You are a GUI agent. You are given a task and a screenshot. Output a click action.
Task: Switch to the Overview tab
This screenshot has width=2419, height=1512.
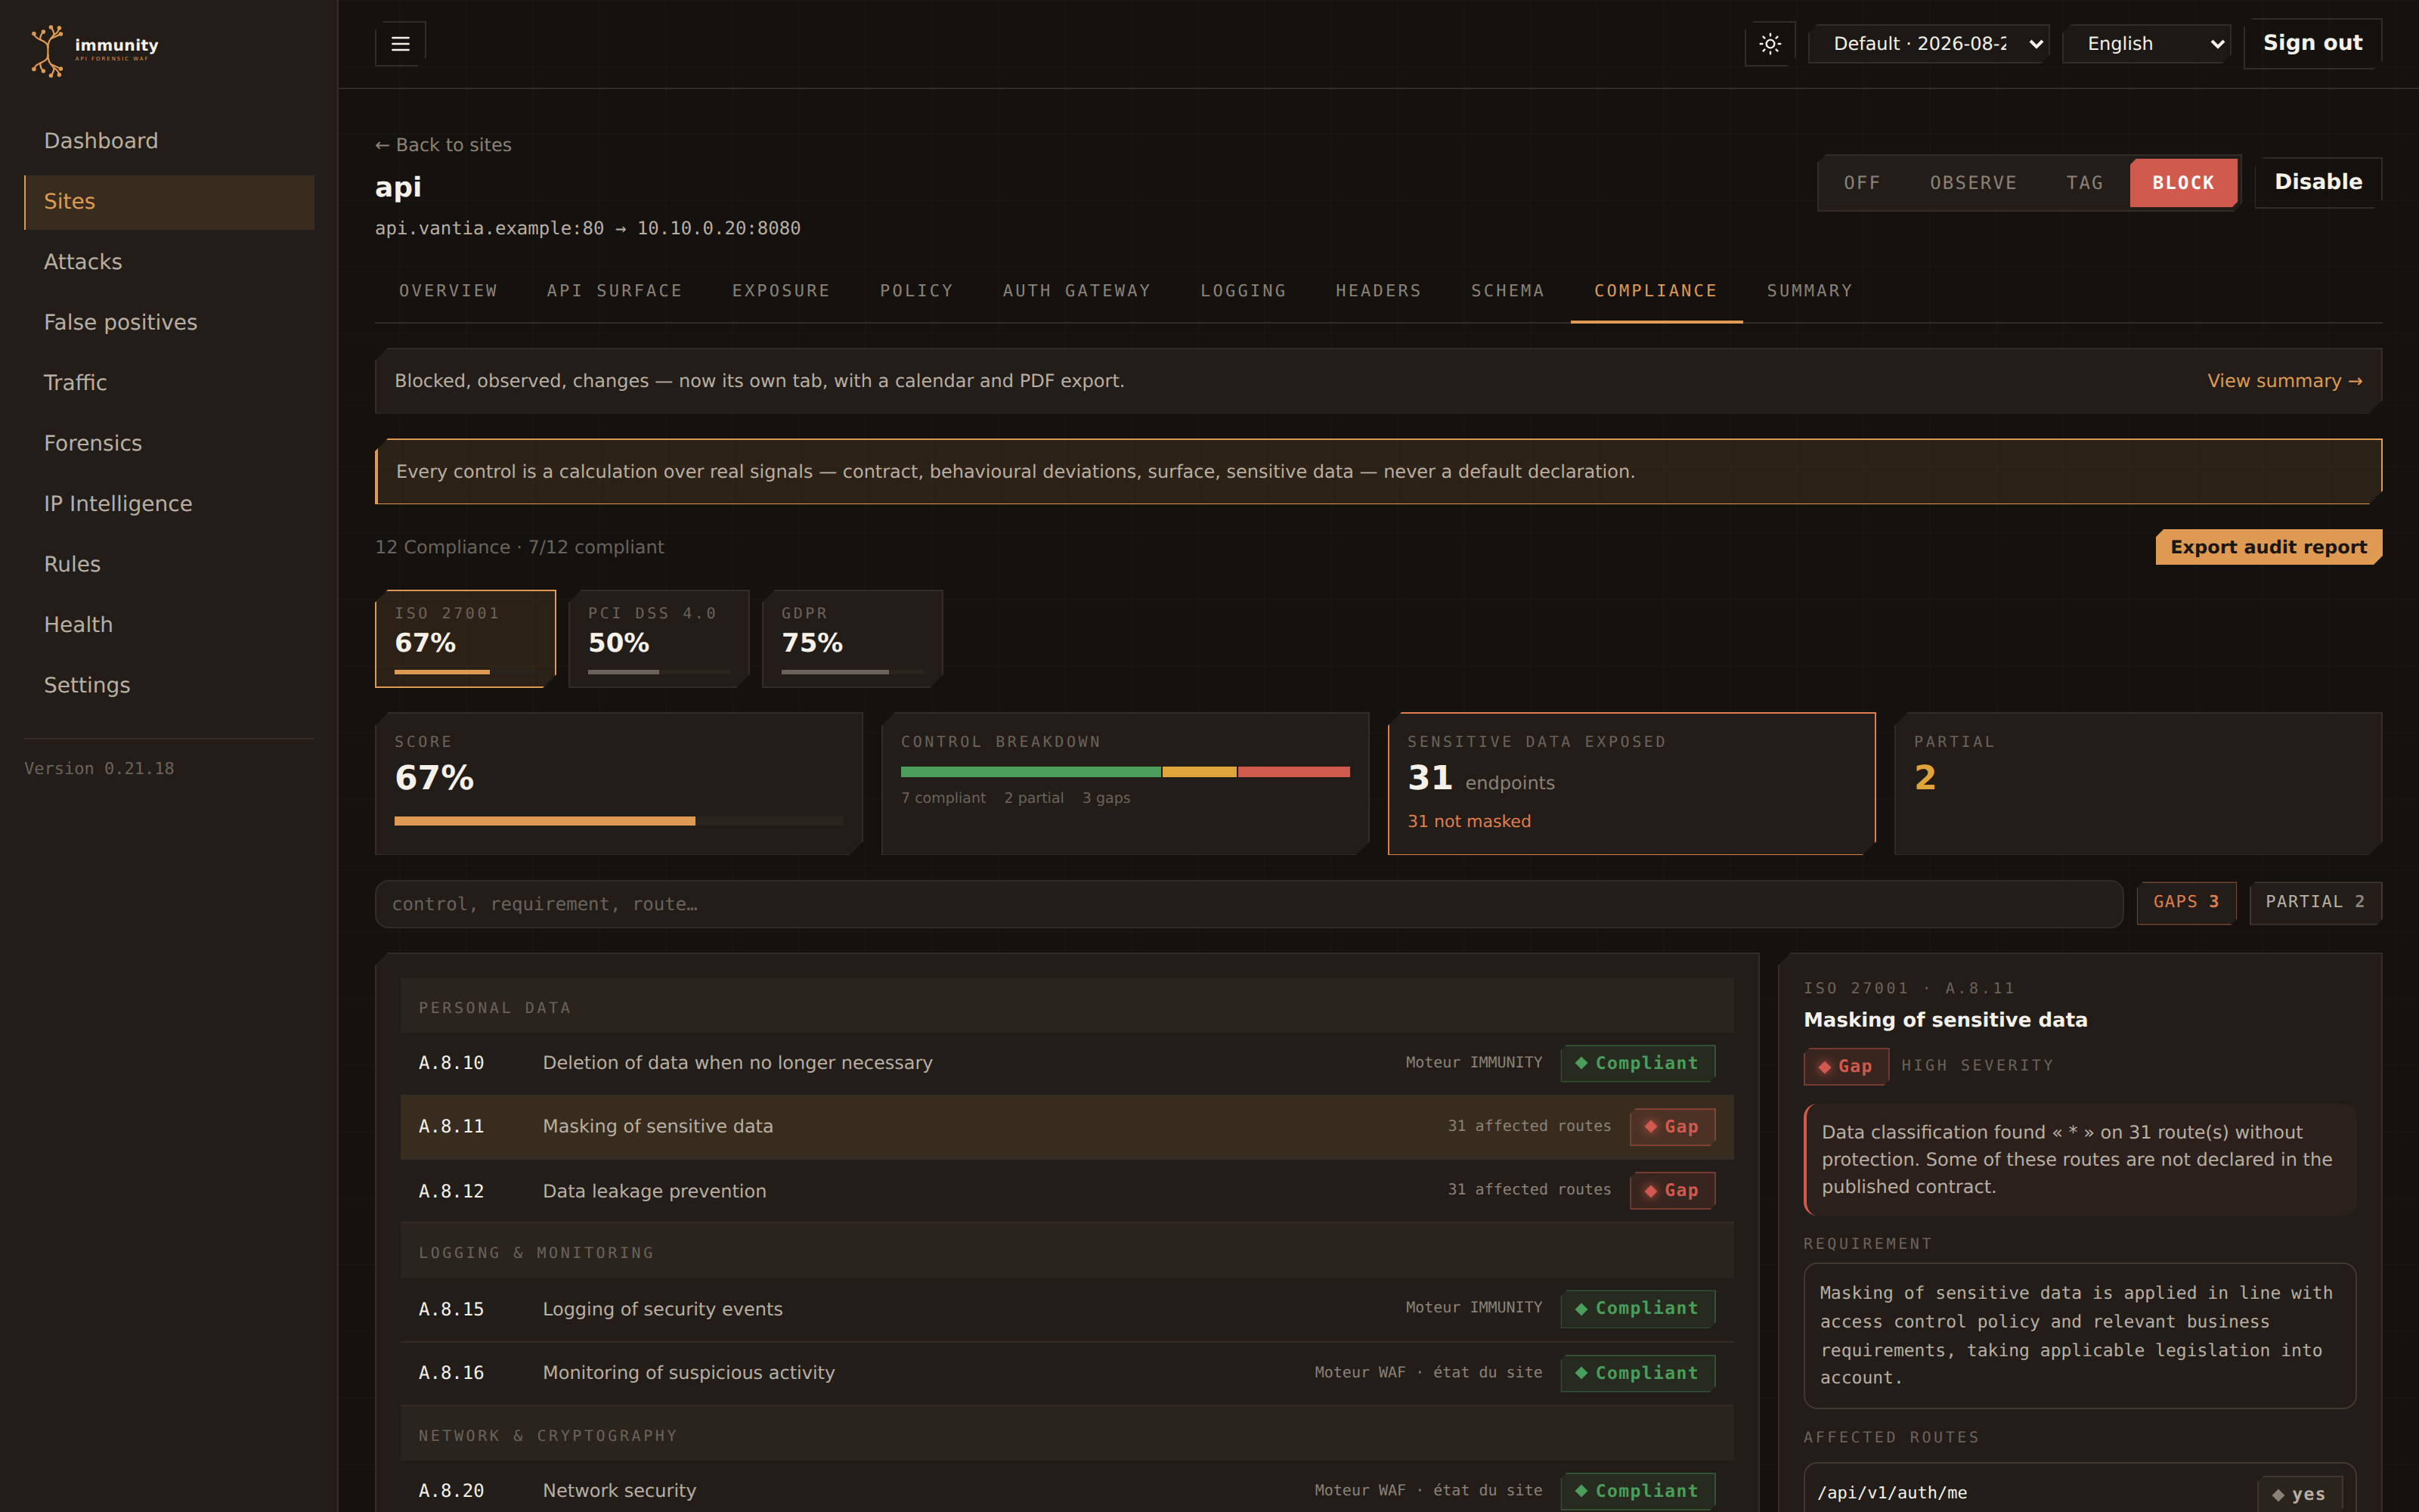click(448, 291)
